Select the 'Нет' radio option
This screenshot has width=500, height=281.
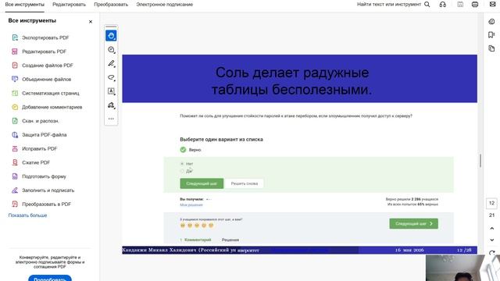(182, 164)
